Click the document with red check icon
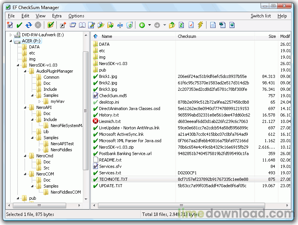The width and height of the screenshot is (298, 225). tap(191, 25)
